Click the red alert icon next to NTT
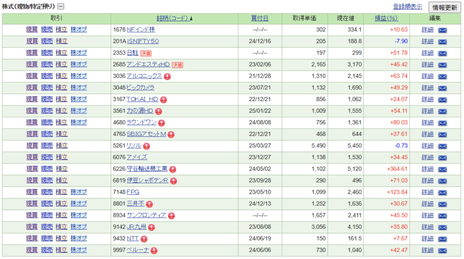 [x=144, y=239]
